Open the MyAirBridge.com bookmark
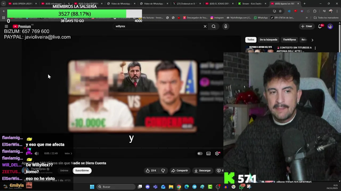 point(239,18)
